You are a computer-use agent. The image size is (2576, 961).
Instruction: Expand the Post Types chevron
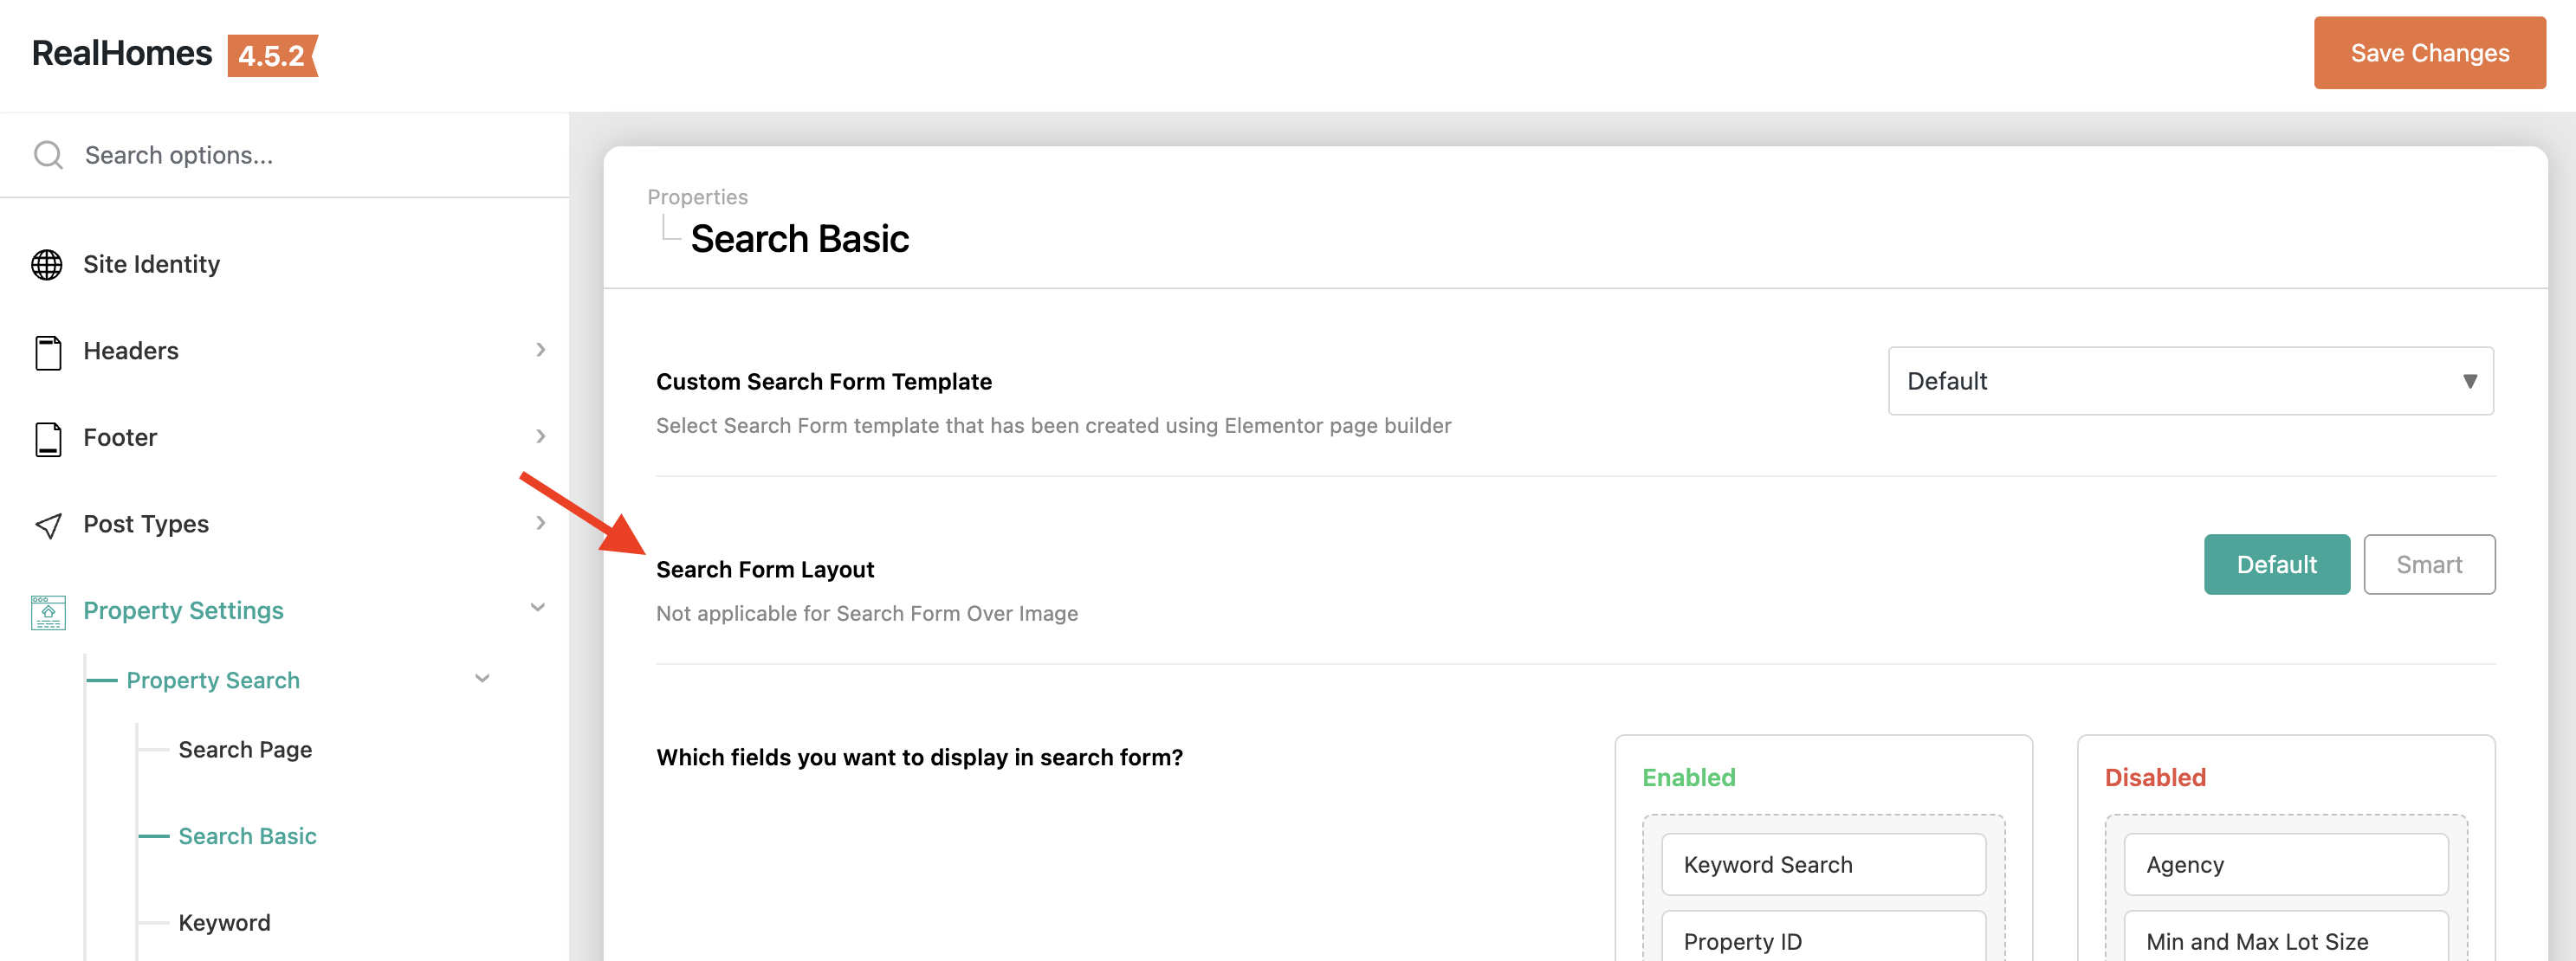click(540, 523)
